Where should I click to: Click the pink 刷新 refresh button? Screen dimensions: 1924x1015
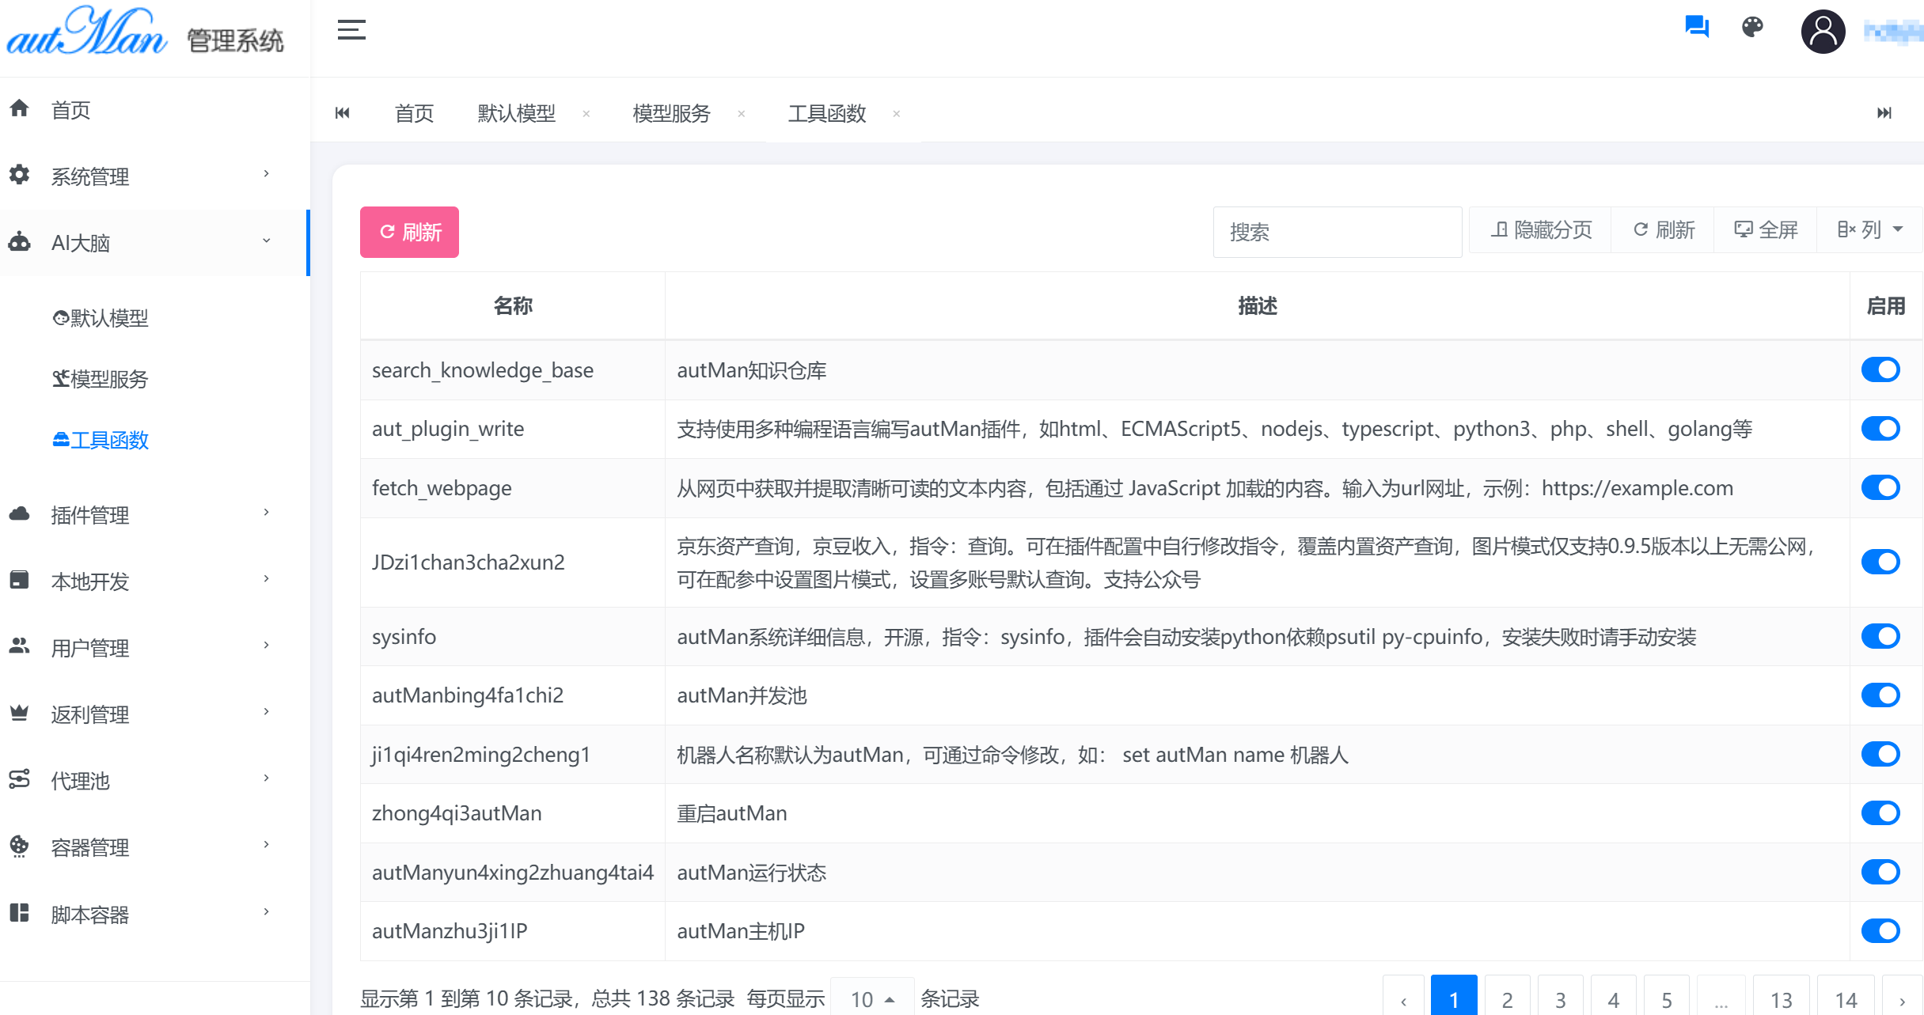tap(409, 231)
